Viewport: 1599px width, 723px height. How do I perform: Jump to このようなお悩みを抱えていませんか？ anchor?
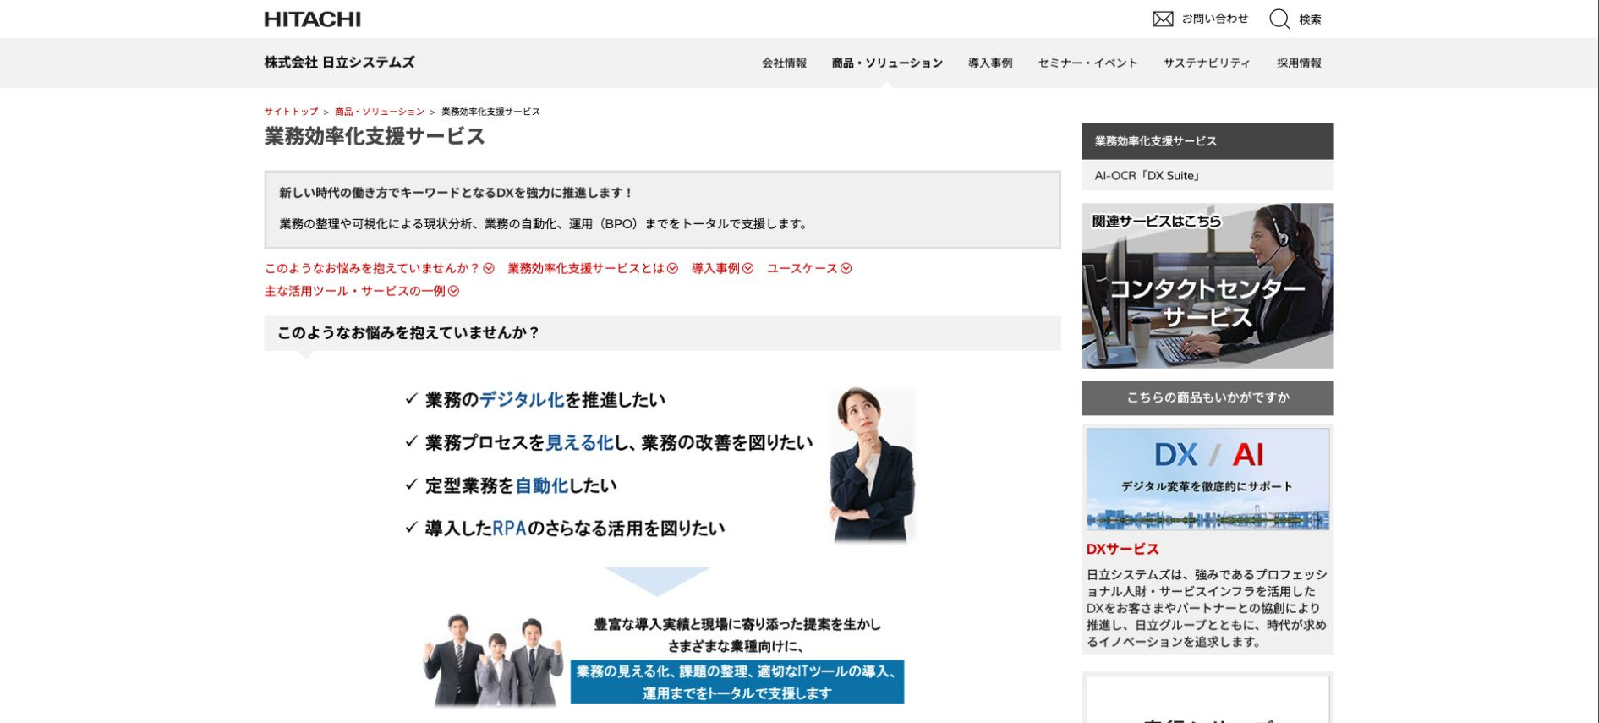point(372,268)
